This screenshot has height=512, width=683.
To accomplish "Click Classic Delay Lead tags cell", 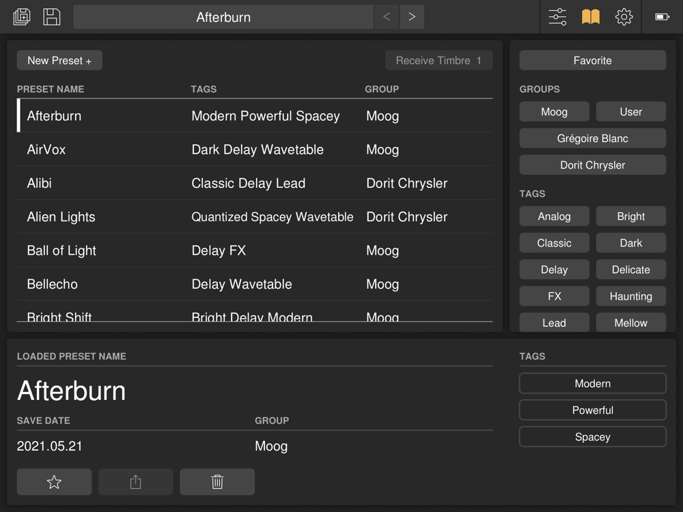I will (x=249, y=183).
